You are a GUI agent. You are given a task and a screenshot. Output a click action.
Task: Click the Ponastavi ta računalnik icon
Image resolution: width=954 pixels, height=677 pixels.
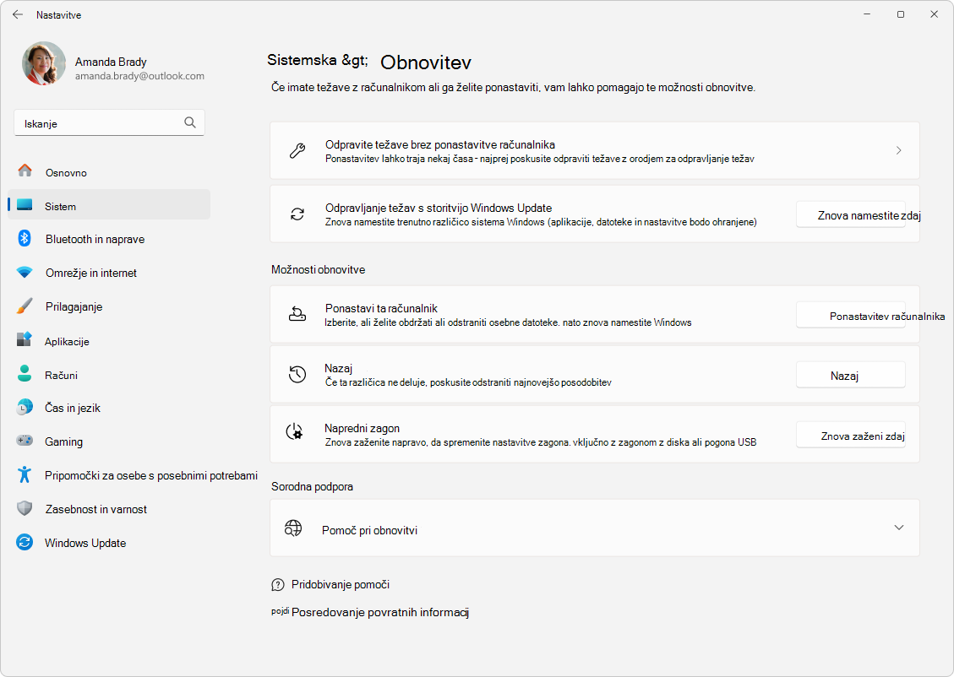(x=297, y=314)
